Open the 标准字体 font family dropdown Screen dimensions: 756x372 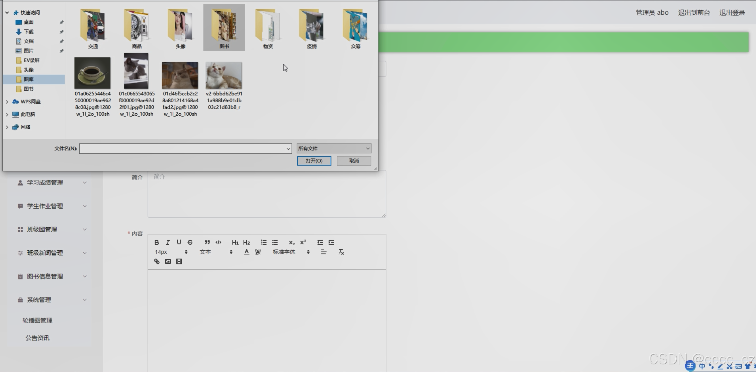click(x=291, y=252)
